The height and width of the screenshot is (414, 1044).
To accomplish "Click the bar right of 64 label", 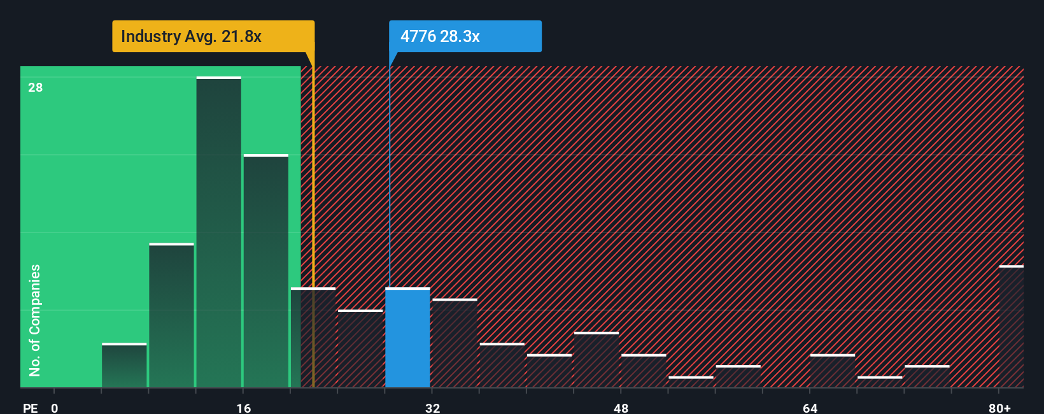I will pos(833,371).
